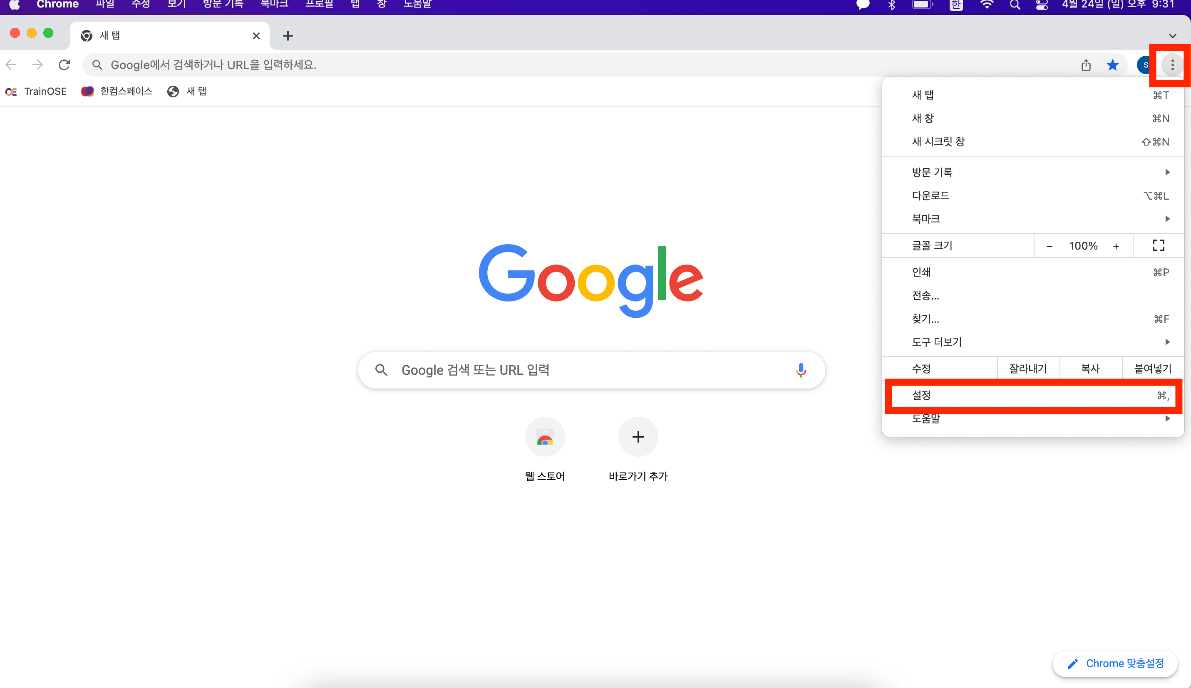Open the tab search chevron
The height and width of the screenshot is (688, 1191).
pyautogui.click(x=1174, y=36)
